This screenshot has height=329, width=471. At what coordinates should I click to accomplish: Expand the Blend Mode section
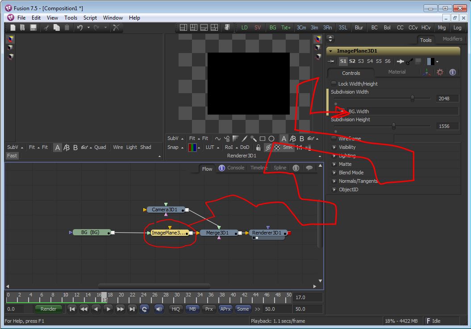click(334, 173)
